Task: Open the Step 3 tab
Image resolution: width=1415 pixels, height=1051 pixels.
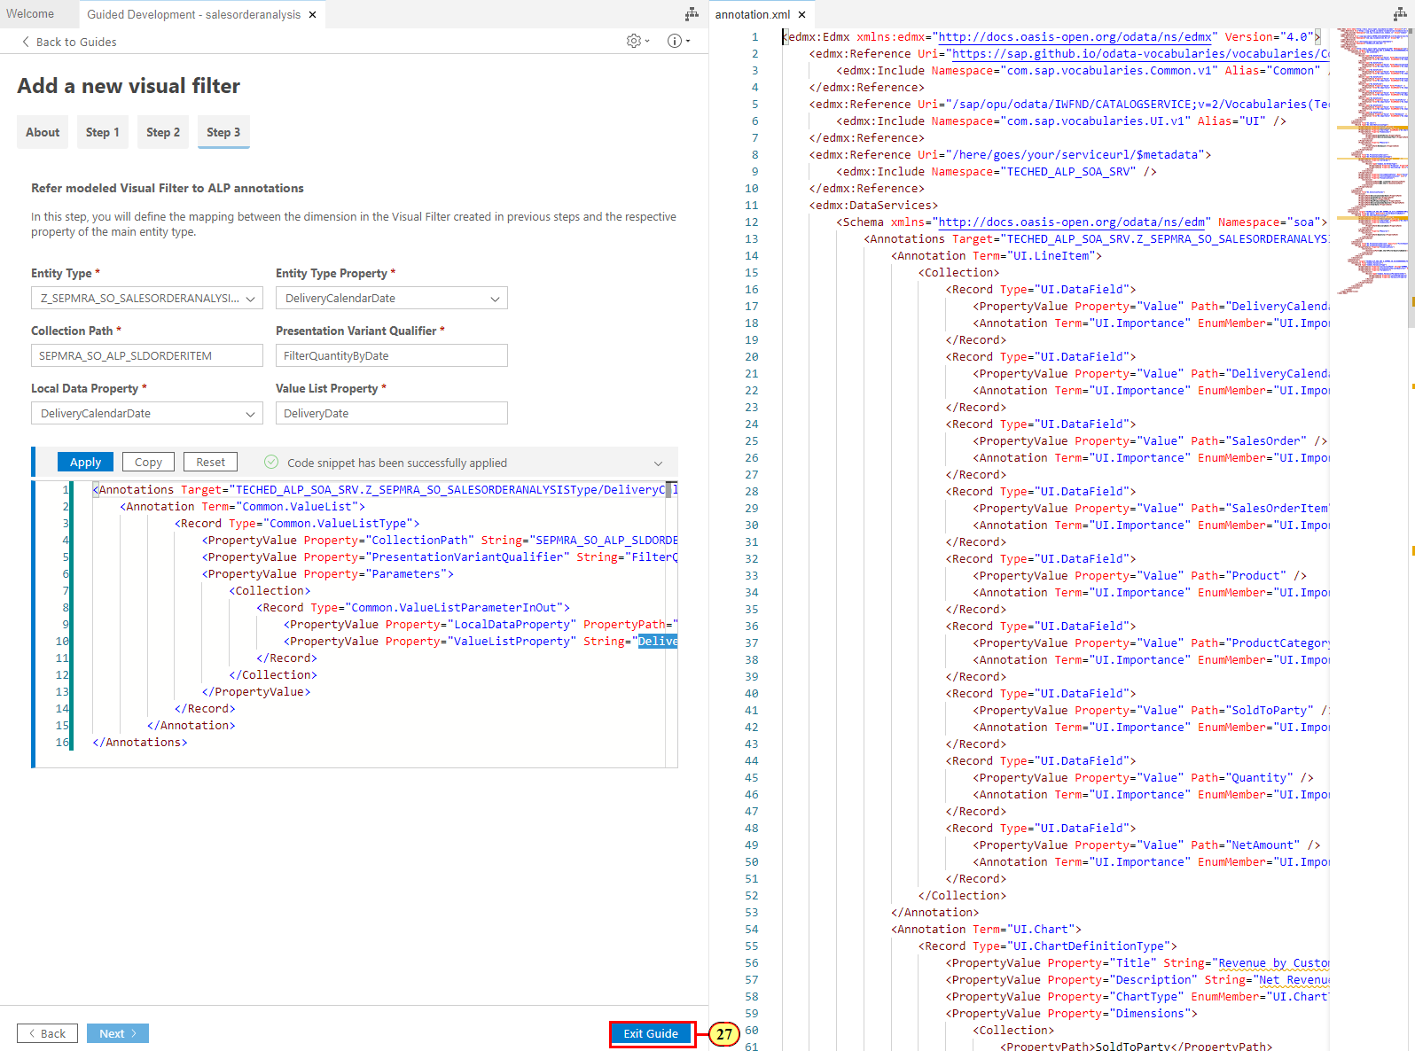Action: coord(223,132)
